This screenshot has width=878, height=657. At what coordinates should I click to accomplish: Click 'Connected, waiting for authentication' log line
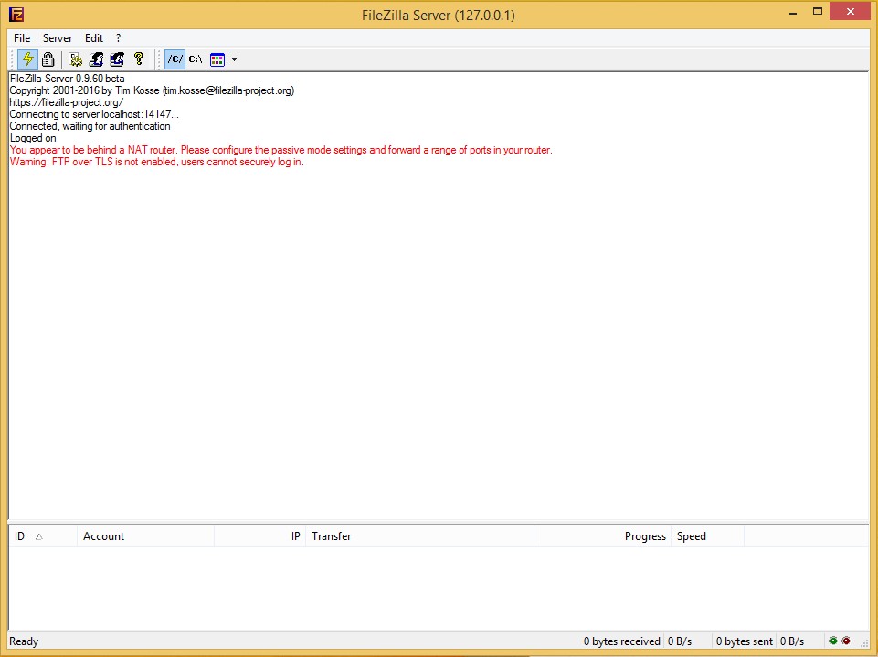pyautogui.click(x=90, y=126)
